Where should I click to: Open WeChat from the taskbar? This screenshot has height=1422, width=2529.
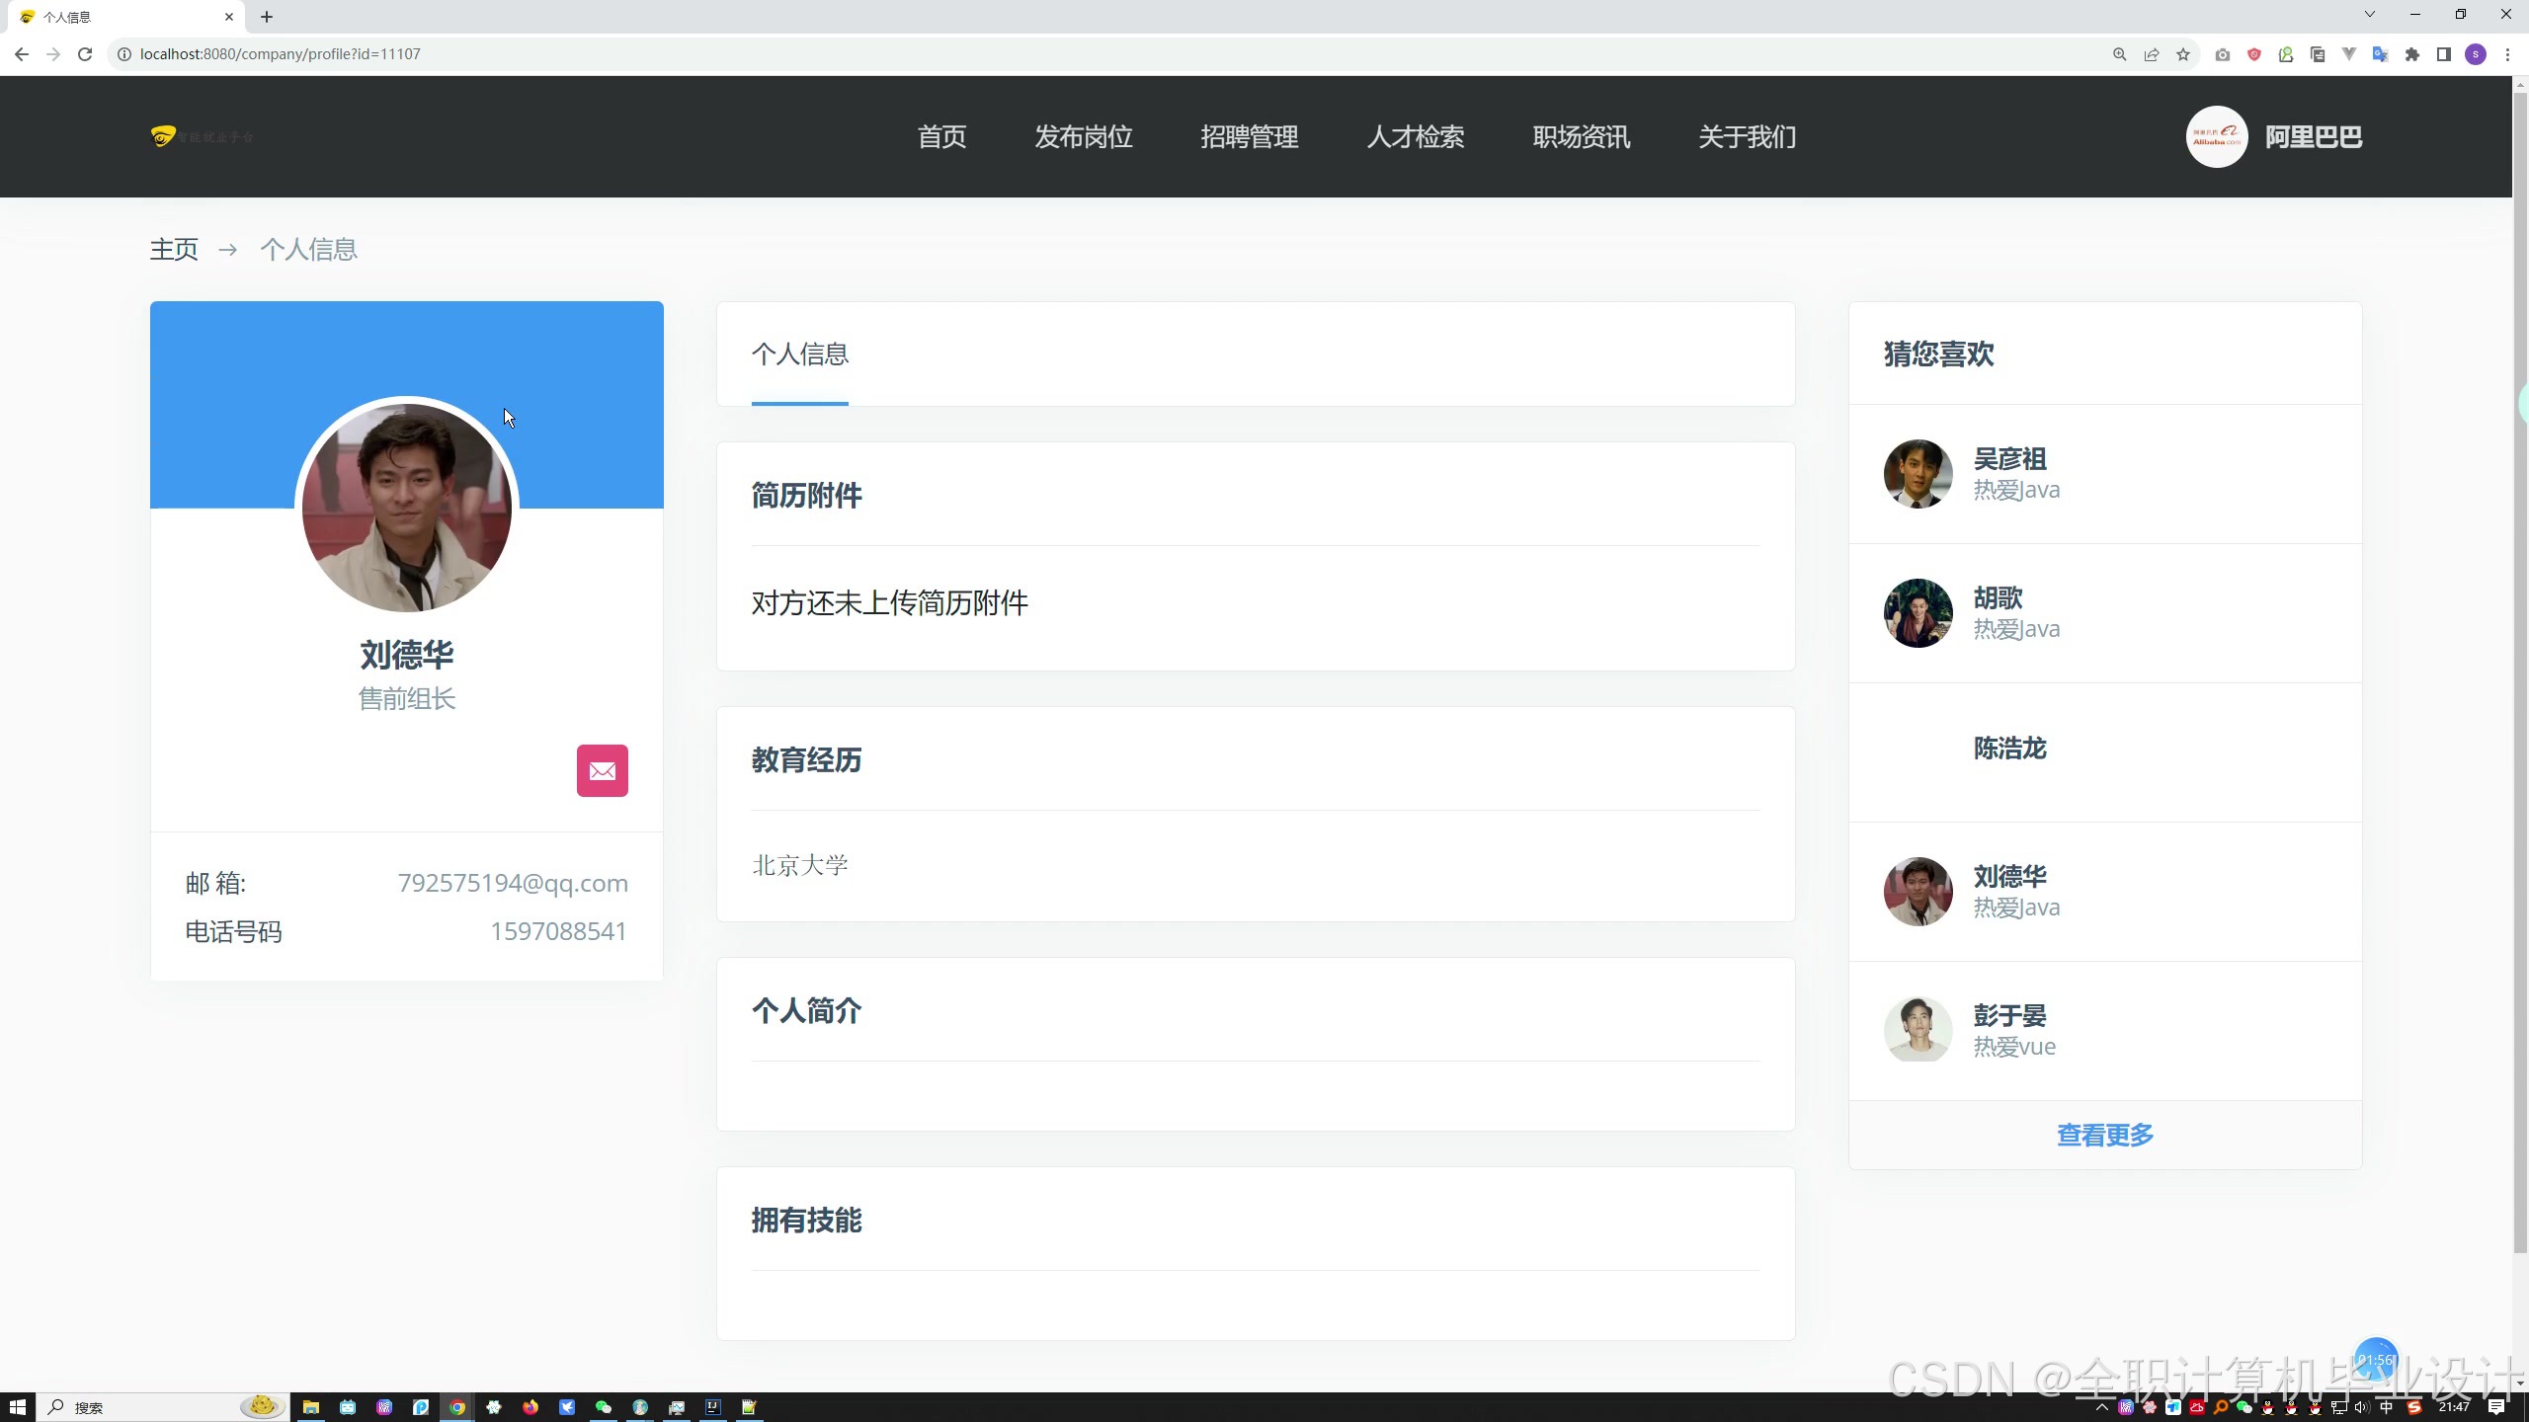pyautogui.click(x=603, y=1407)
